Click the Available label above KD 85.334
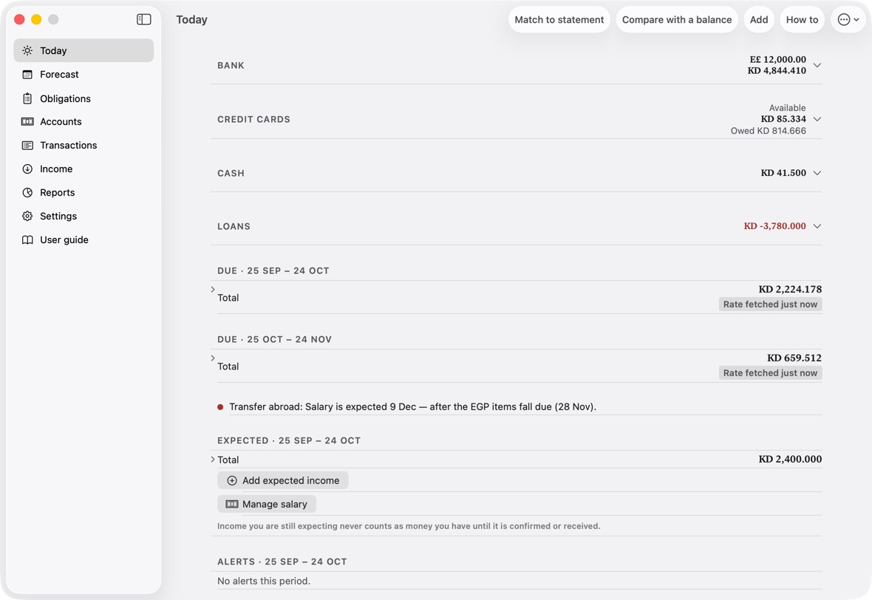 [787, 108]
